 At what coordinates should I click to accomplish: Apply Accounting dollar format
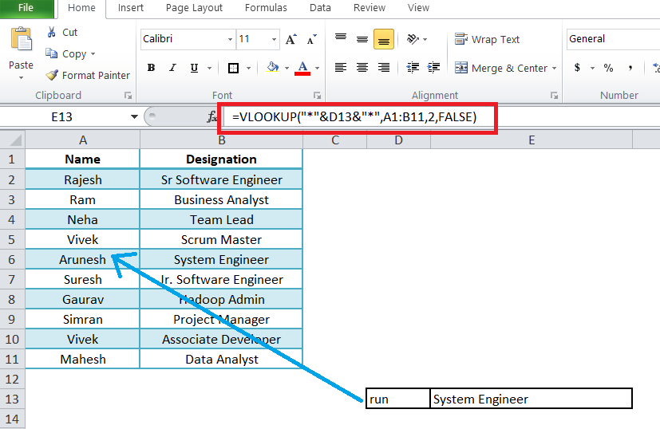pos(577,68)
